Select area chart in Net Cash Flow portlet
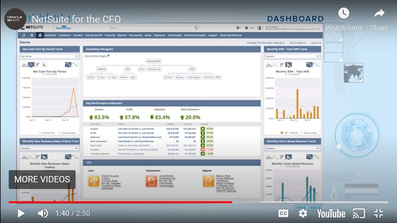 pos(25,65)
